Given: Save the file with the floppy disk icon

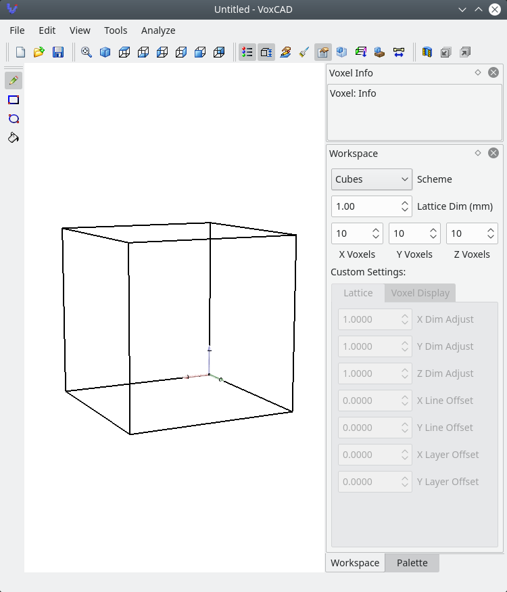Looking at the screenshot, I should (x=57, y=52).
